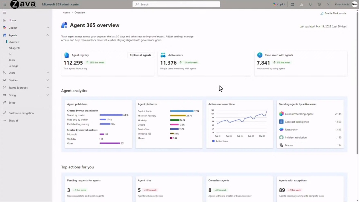Expand the Billing navigation section
Screen dimensions: 359x202
pyautogui.click(x=48, y=95)
